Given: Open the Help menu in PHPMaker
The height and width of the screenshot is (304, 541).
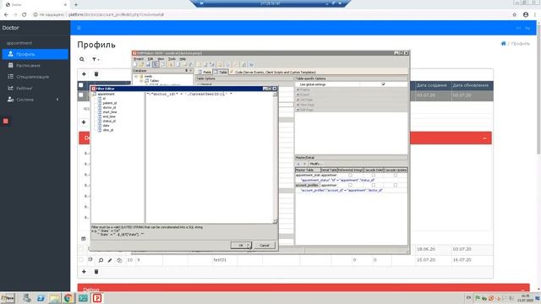Looking at the screenshot, I should [183, 59].
